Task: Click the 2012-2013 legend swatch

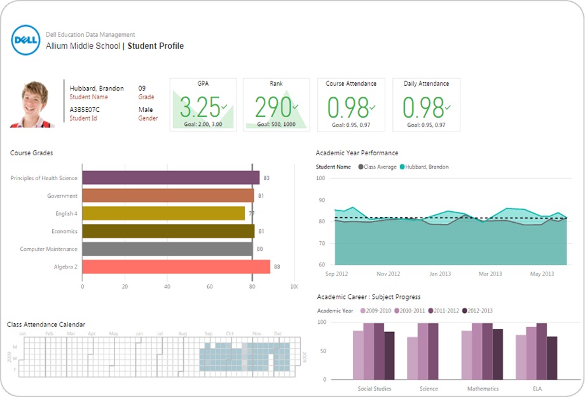Action: [464, 310]
